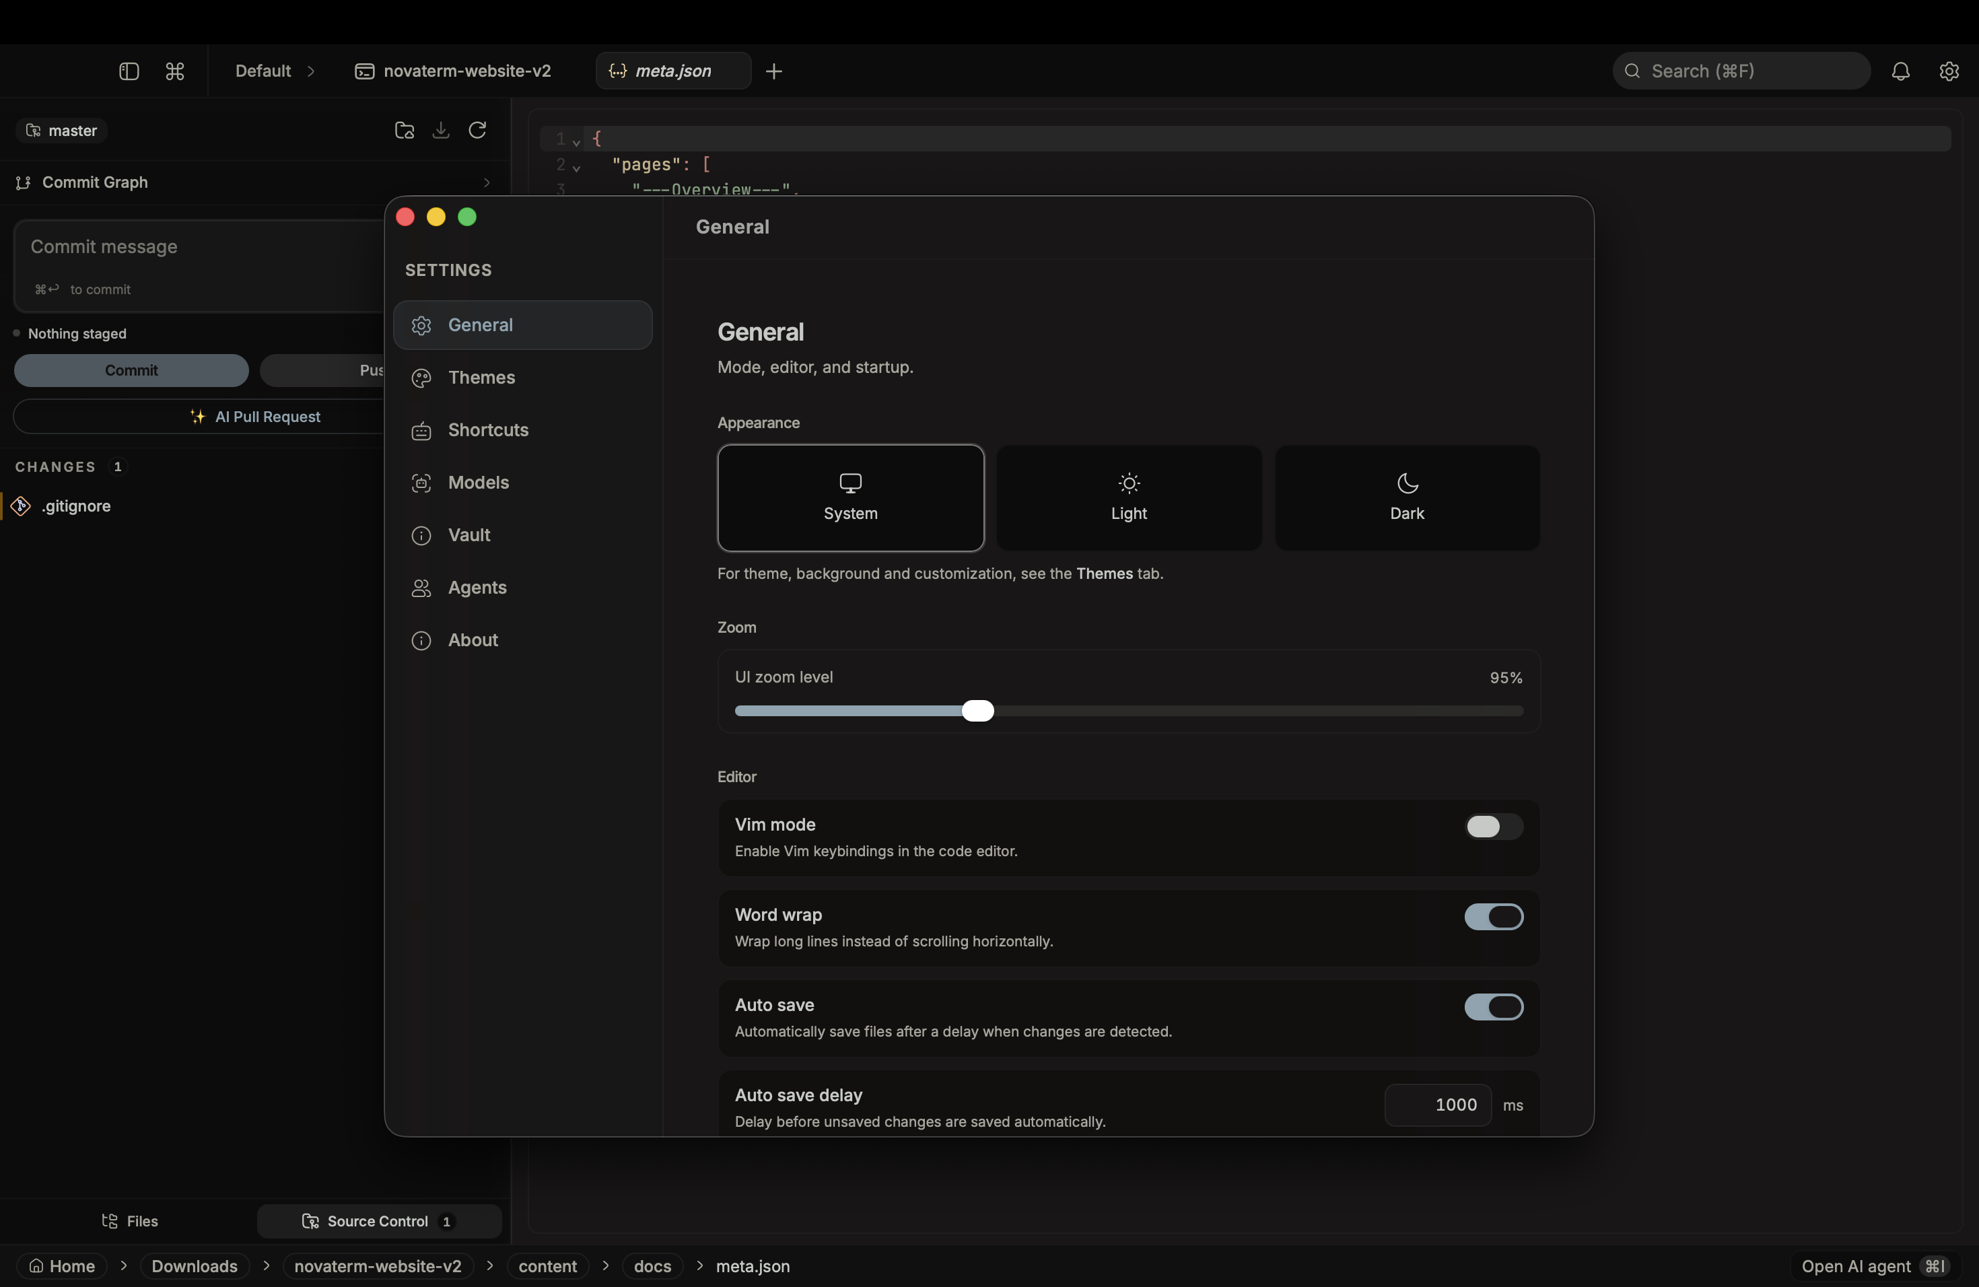This screenshot has height=1287, width=1979.
Task: Open settings gear in top bar
Action: [1949, 71]
